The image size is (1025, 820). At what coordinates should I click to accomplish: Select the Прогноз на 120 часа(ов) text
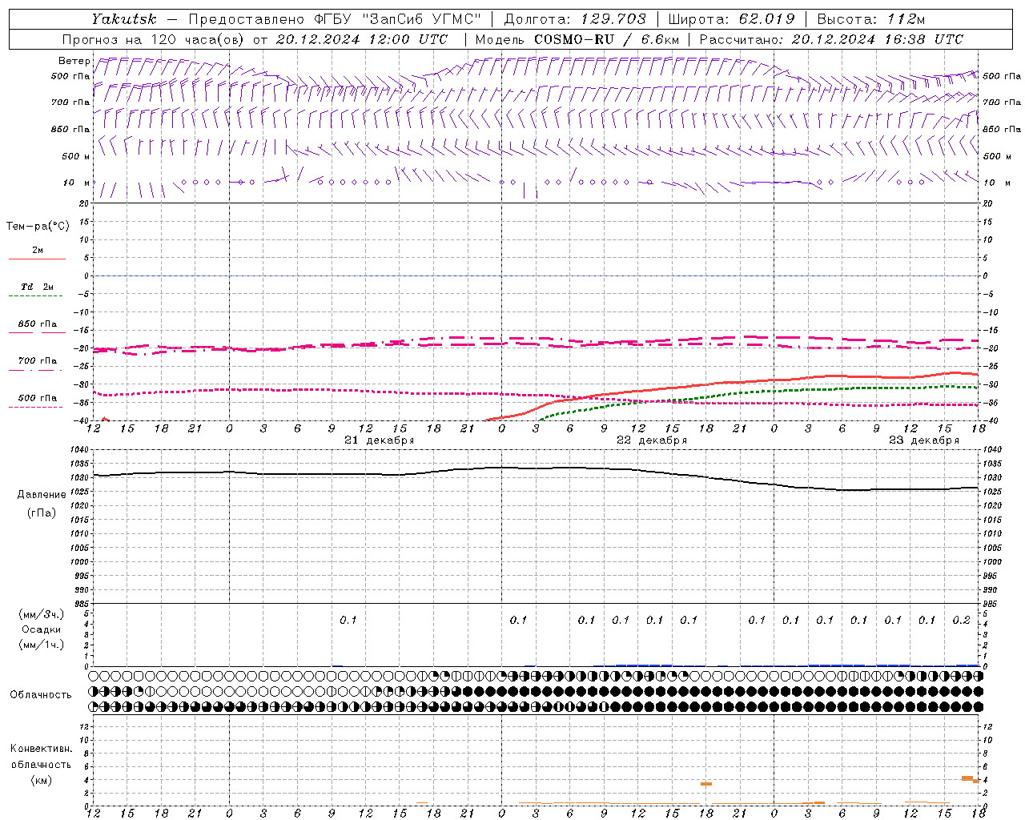click(154, 39)
